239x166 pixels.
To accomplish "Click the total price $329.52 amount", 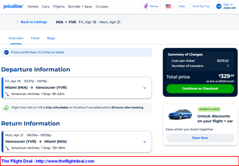I will click(x=226, y=76).
